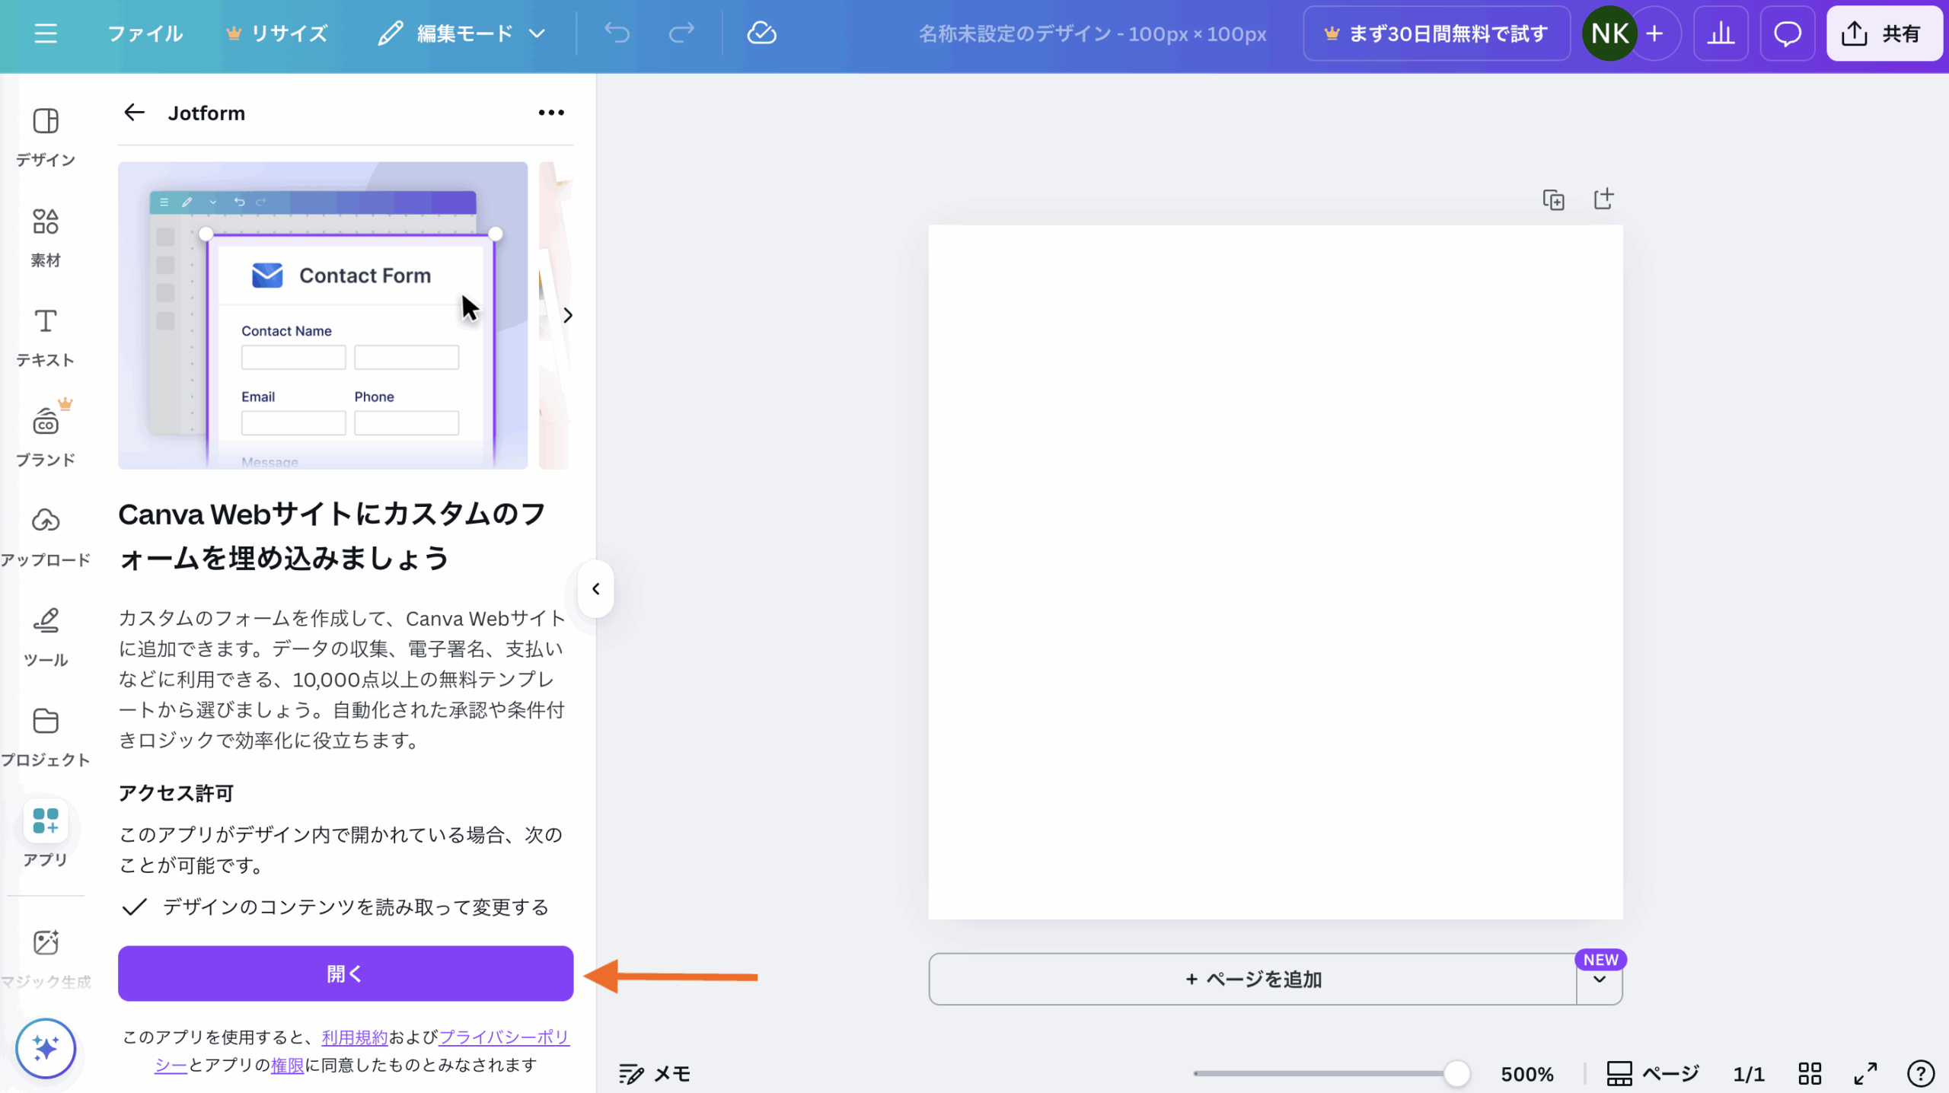Open the help question mark icon

(x=1921, y=1074)
